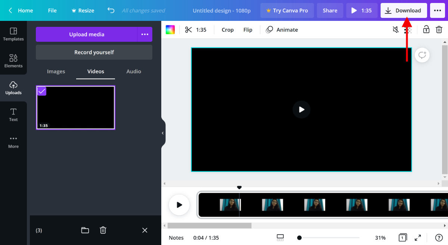The width and height of the screenshot is (448, 245).
Task: Open the rainbow color picker swatch
Action: (x=170, y=30)
